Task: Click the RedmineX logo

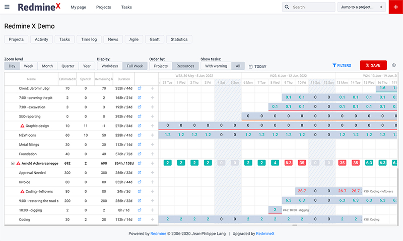Action: click(x=39, y=7)
